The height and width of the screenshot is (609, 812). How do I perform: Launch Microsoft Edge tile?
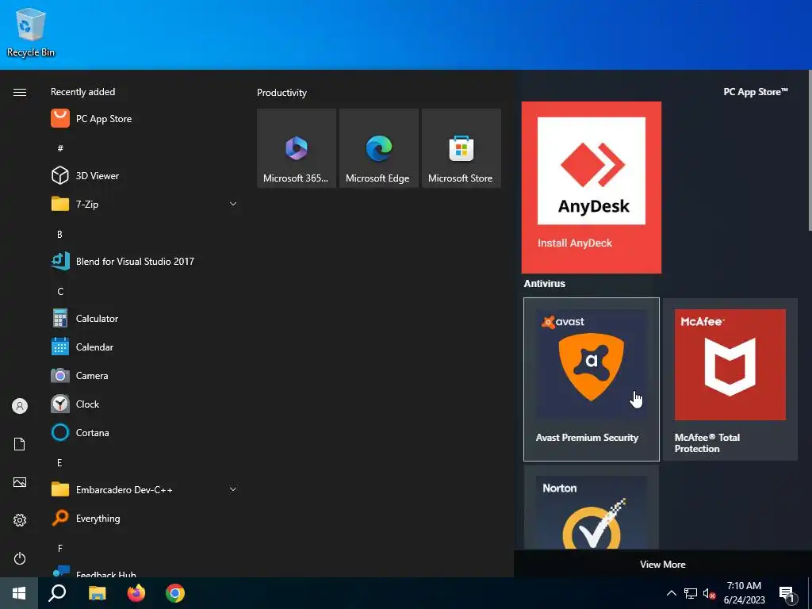coord(378,148)
